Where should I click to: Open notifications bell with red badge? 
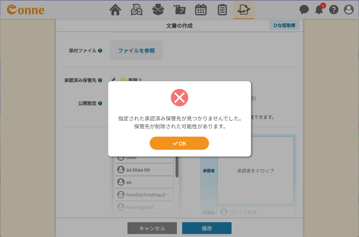point(319,10)
